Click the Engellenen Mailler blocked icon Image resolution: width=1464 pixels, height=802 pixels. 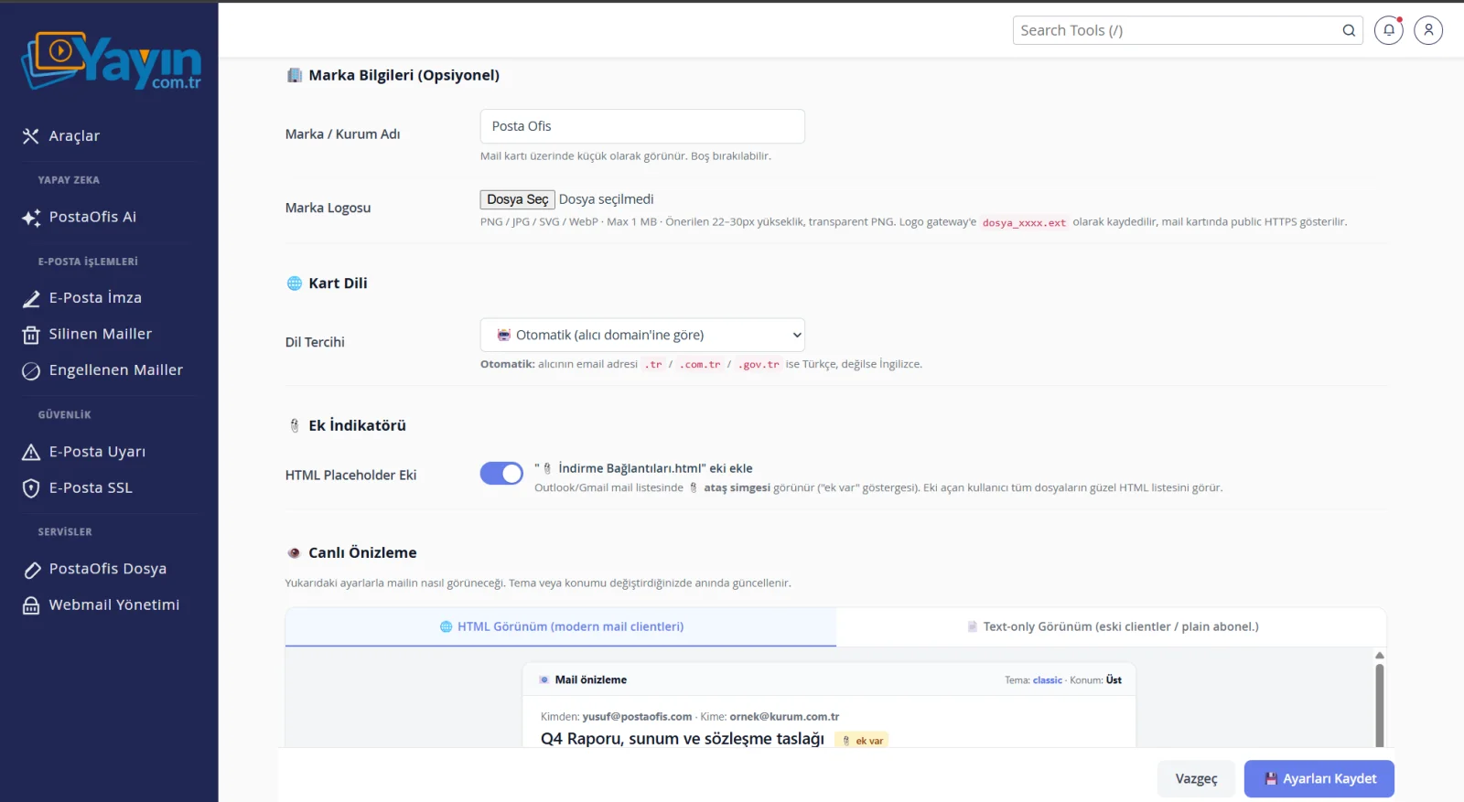(31, 370)
